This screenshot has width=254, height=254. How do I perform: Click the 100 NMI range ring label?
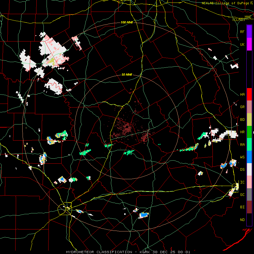127,22
